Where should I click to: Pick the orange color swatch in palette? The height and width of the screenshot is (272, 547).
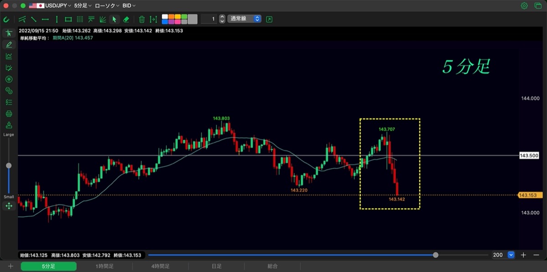coord(171,17)
